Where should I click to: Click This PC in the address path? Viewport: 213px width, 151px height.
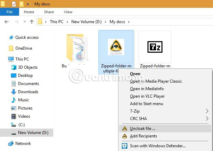tap(57, 22)
